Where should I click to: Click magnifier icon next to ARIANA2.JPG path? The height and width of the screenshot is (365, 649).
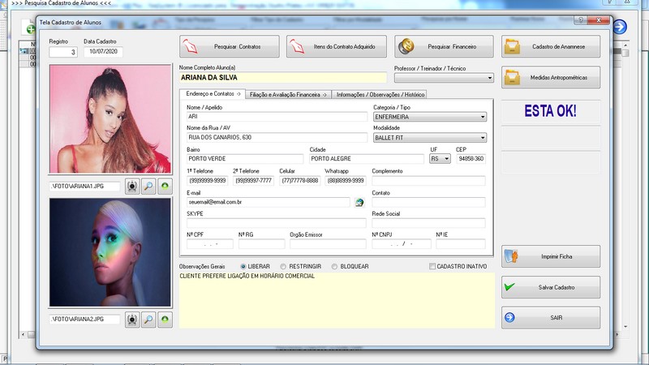point(148,320)
